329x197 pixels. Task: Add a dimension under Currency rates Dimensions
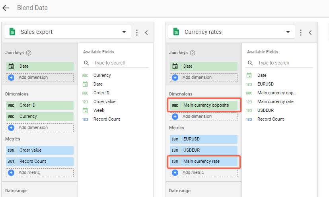pyautogui.click(x=204, y=117)
